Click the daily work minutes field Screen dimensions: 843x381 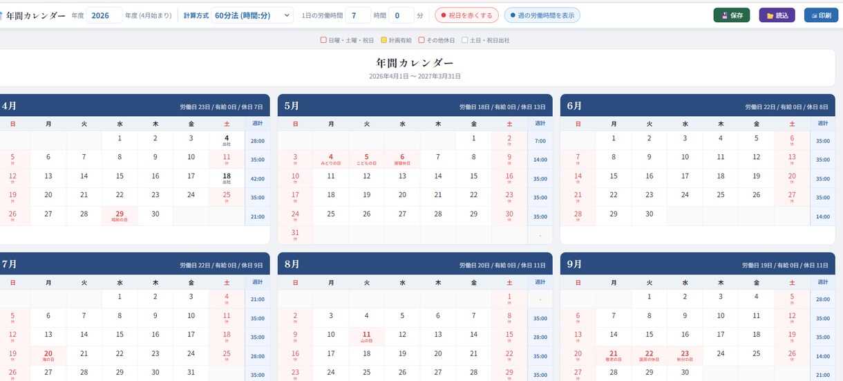click(x=401, y=15)
